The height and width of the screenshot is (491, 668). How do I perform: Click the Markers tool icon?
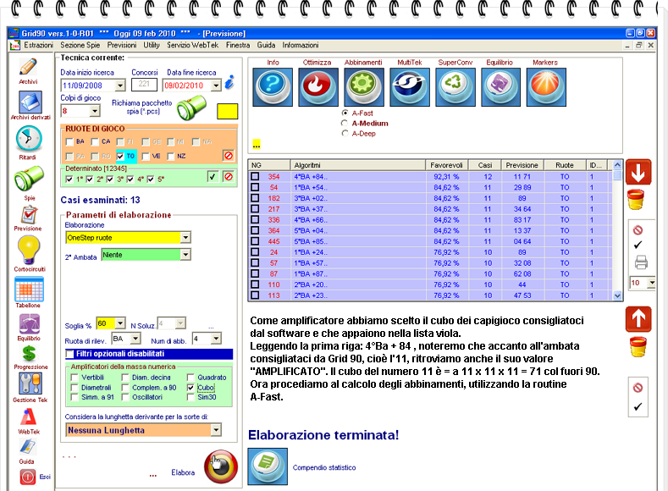coord(545,86)
